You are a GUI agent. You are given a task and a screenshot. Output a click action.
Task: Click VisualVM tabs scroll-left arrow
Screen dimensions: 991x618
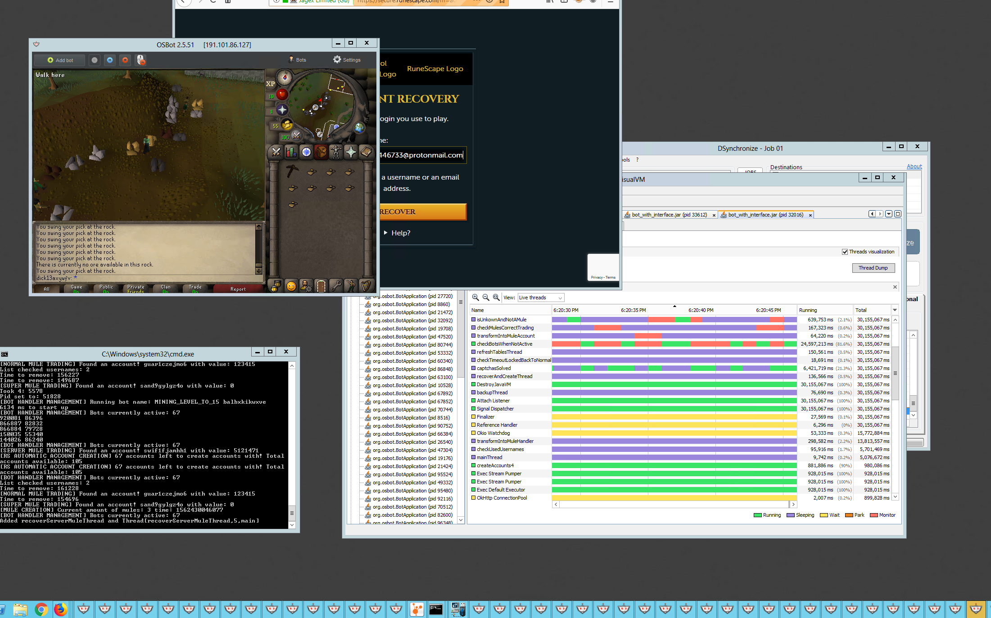[x=872, y=214]
